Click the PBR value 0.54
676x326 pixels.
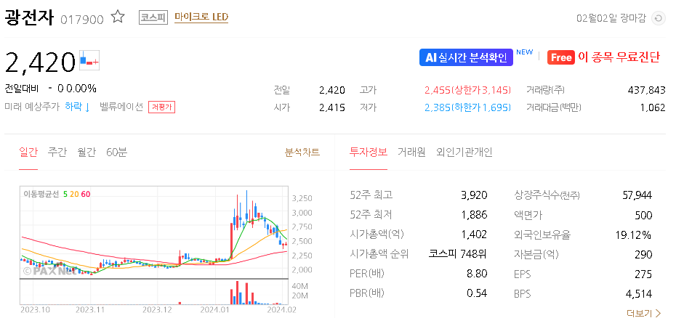coord(476,293)
